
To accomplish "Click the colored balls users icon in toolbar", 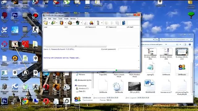I will [91, 23].
